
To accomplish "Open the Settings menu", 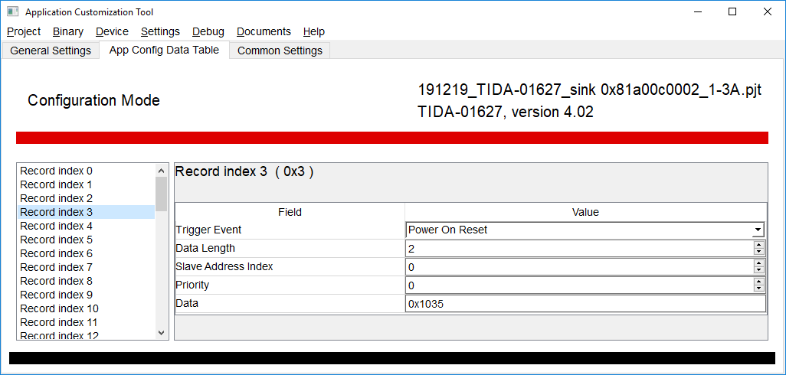I will [x=160, y=31].
